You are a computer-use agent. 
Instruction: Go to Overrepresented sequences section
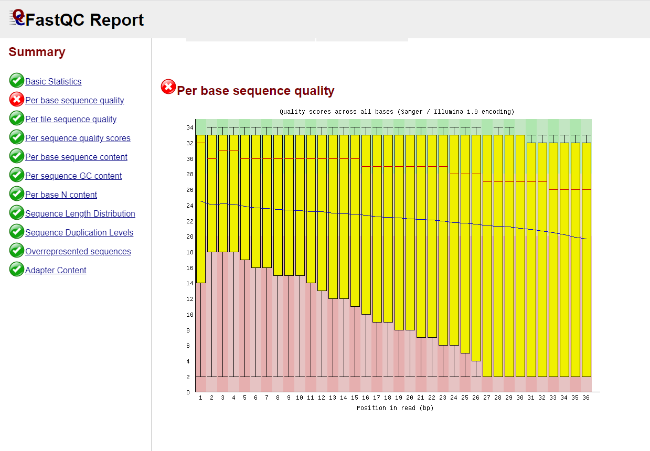(x=78, y=252)
